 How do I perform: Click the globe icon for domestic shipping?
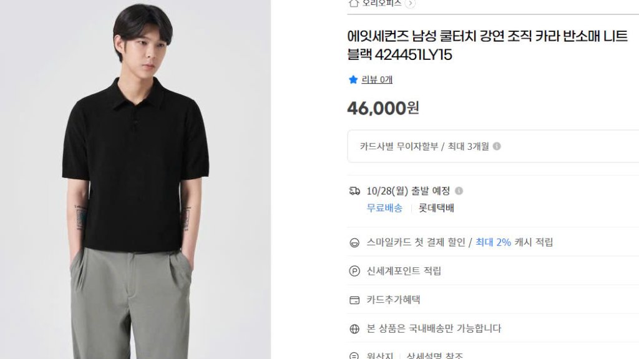tap(354, 328)
